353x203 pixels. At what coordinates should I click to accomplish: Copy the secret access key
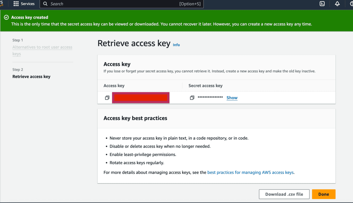192,98
